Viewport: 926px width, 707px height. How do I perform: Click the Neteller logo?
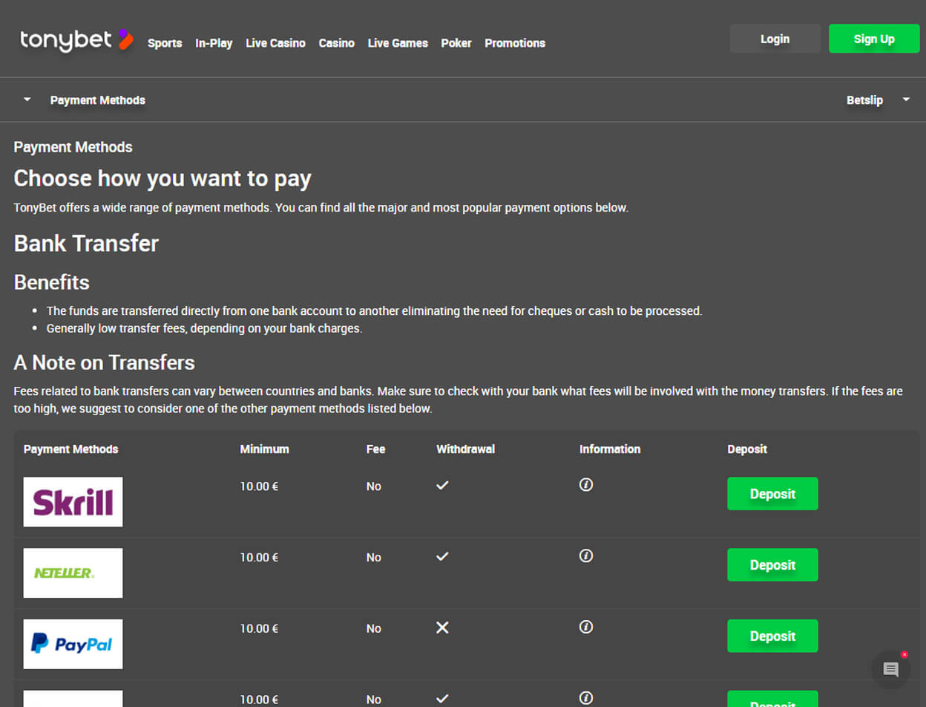[x=73, y=573]
